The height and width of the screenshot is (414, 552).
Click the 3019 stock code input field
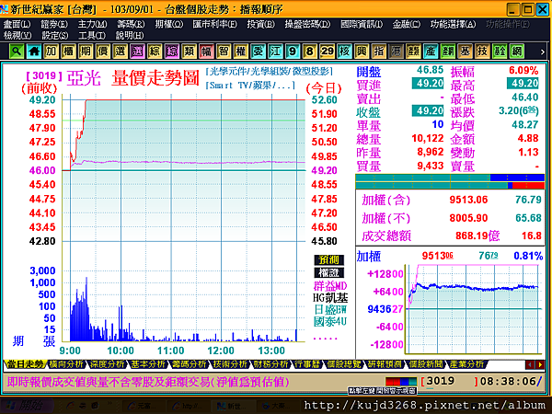[x=450, y=381]
